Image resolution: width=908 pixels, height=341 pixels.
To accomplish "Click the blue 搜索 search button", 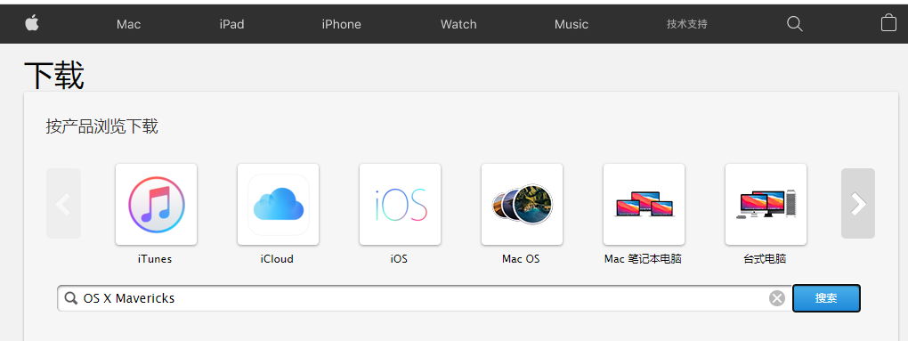I will [x=826, y=298].
